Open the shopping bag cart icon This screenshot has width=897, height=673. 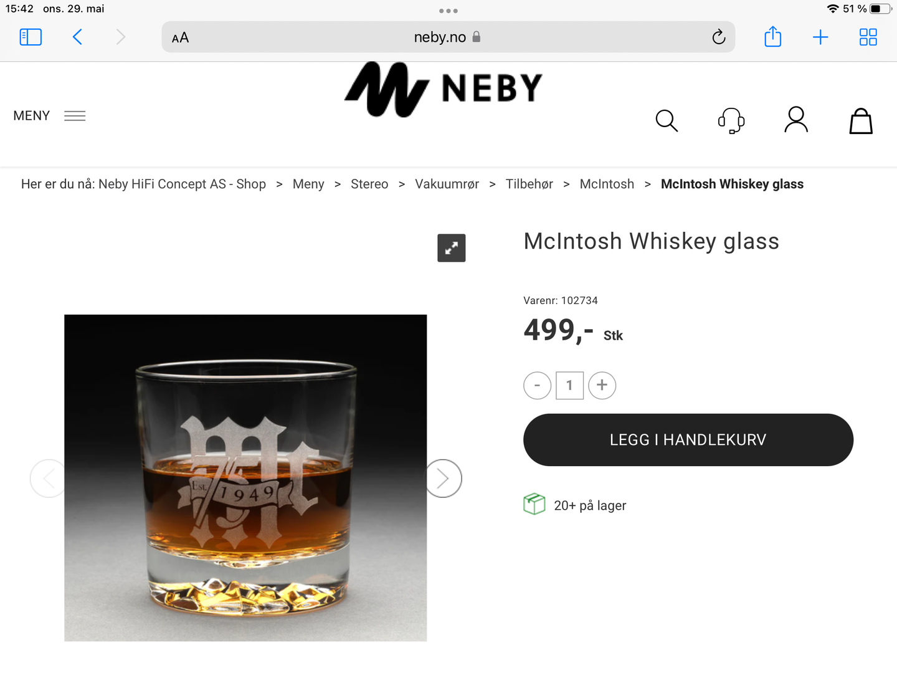(861, 121)
